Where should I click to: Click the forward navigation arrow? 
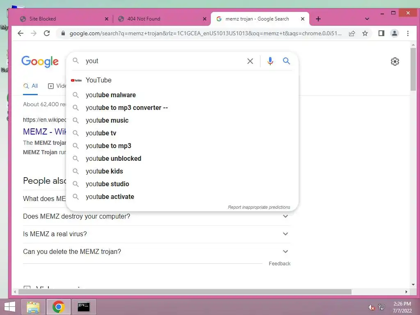click(x=34, y=34)
